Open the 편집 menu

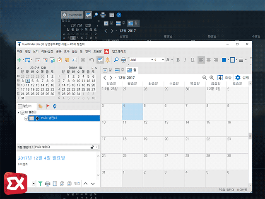click(x=28, y=52)
